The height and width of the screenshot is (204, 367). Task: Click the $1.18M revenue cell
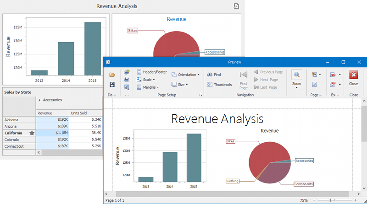pyautogui.click(x=52, y=133)
